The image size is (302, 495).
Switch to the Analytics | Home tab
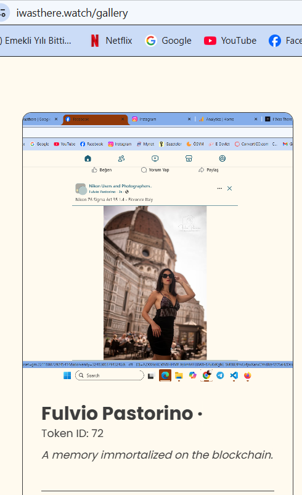pos(229,120)
